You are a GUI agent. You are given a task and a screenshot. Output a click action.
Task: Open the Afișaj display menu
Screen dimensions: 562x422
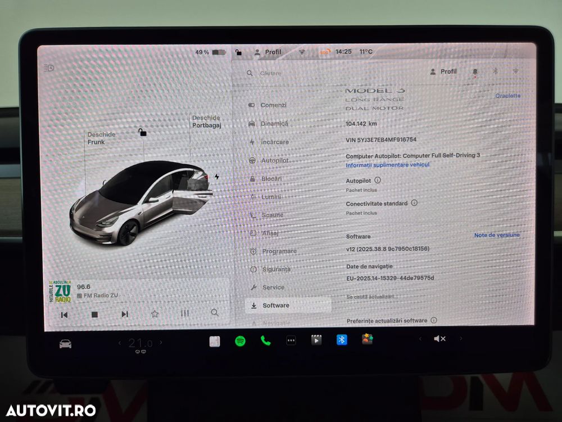265,233
